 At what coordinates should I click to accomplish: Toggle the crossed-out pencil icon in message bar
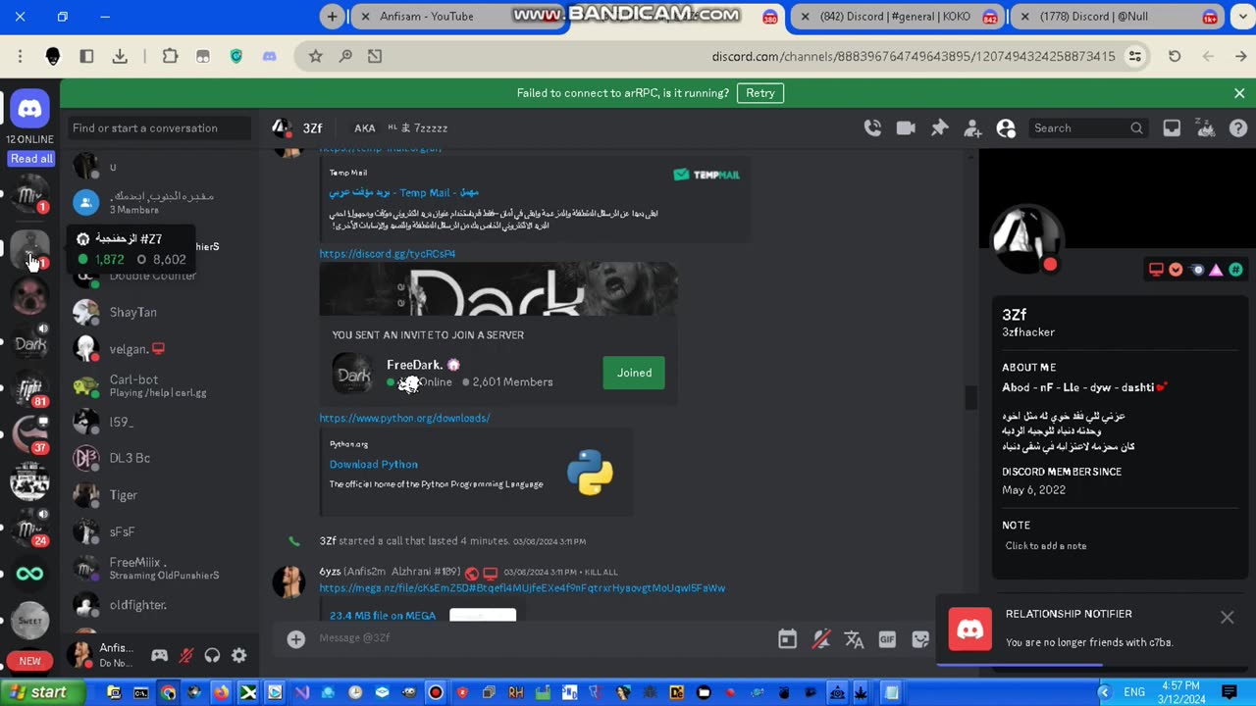(x=821, y=639)
